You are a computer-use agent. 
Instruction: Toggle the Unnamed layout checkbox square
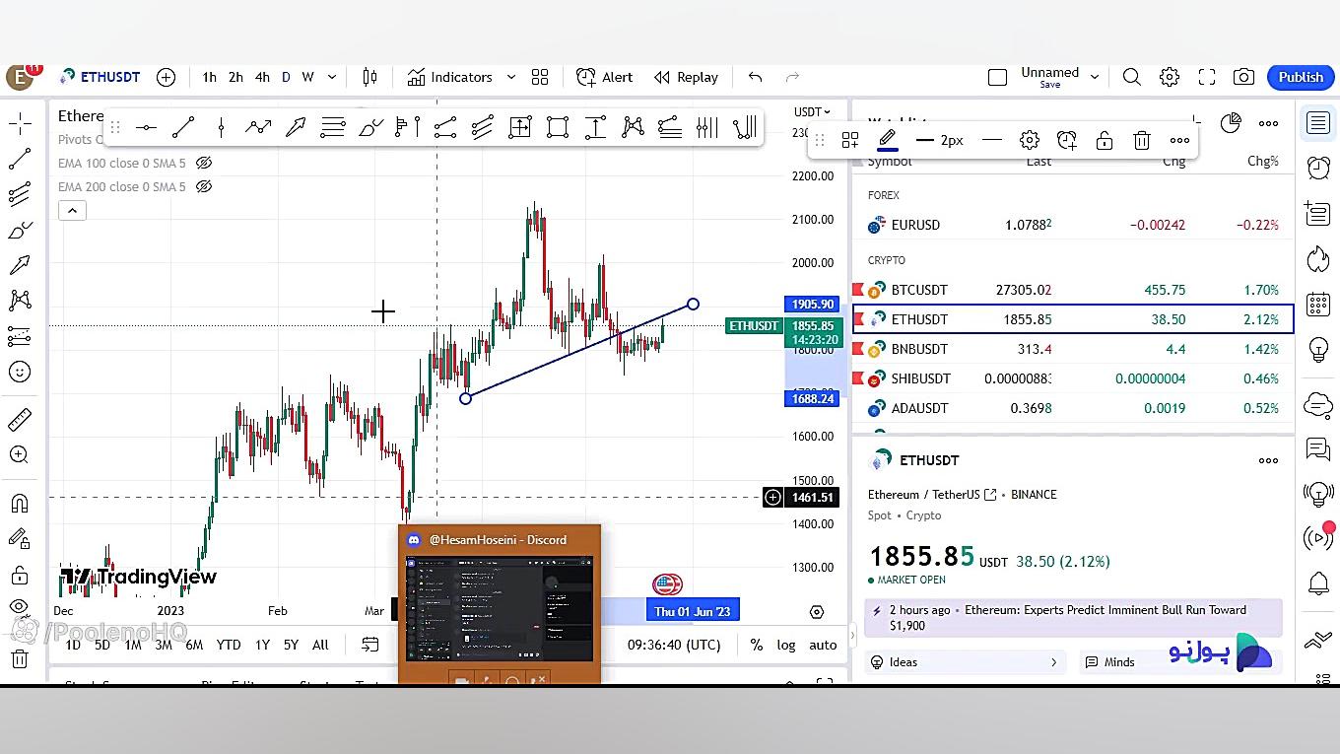click(997, 77)
